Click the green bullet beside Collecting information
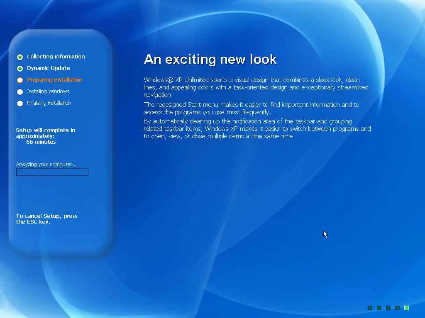Screen dimensions: 425x318 pos(20,57)
